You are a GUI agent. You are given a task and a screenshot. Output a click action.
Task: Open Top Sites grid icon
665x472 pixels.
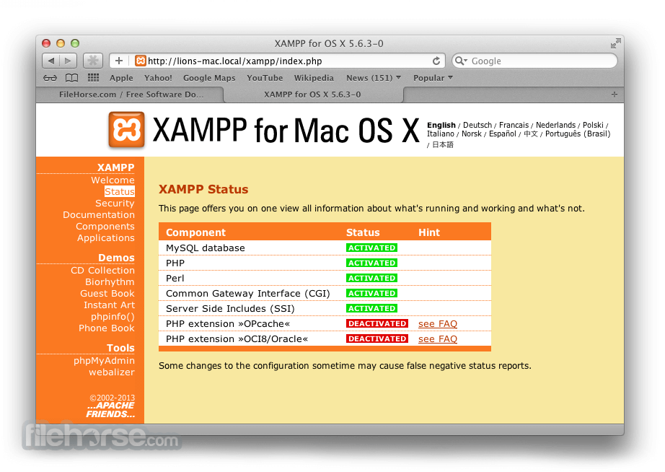pos(93,78)
